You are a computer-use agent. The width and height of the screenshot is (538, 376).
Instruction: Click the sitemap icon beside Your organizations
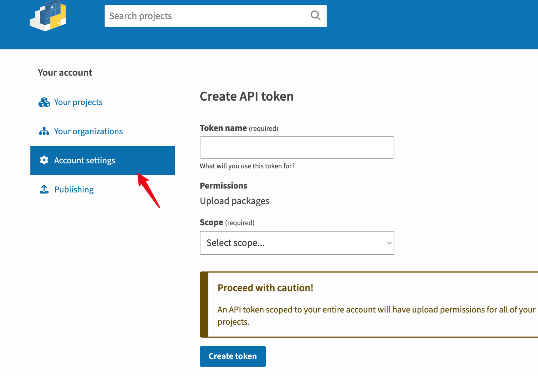44,131
